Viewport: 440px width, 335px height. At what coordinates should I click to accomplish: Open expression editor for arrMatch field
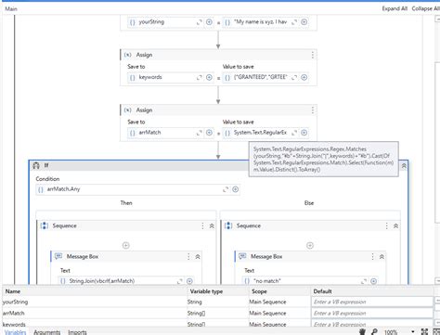pyautogui.click(x=200, y=133)
